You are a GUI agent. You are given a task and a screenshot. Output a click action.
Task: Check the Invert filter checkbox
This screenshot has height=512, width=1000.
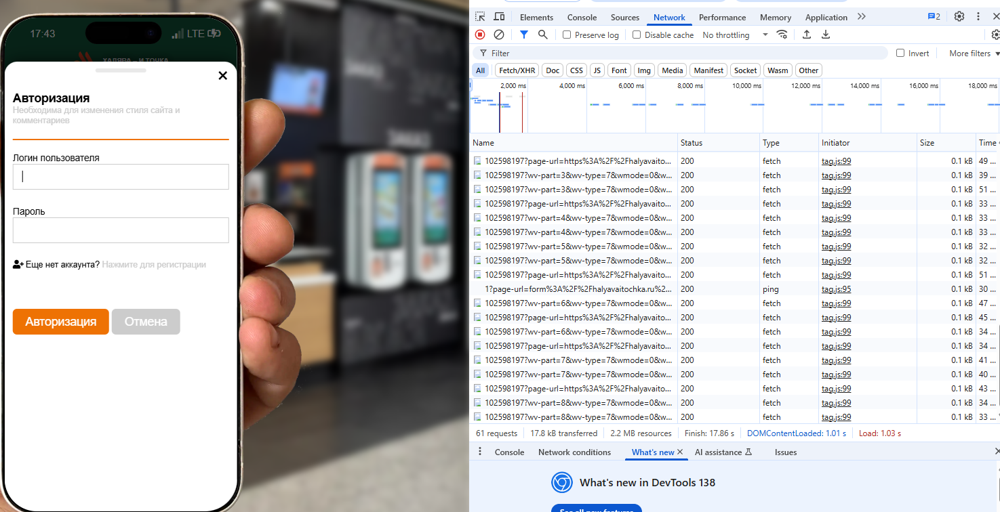coord(900,53)
